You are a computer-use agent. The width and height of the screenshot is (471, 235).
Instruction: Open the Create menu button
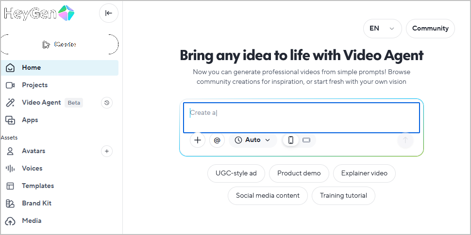tap(59, 44)
